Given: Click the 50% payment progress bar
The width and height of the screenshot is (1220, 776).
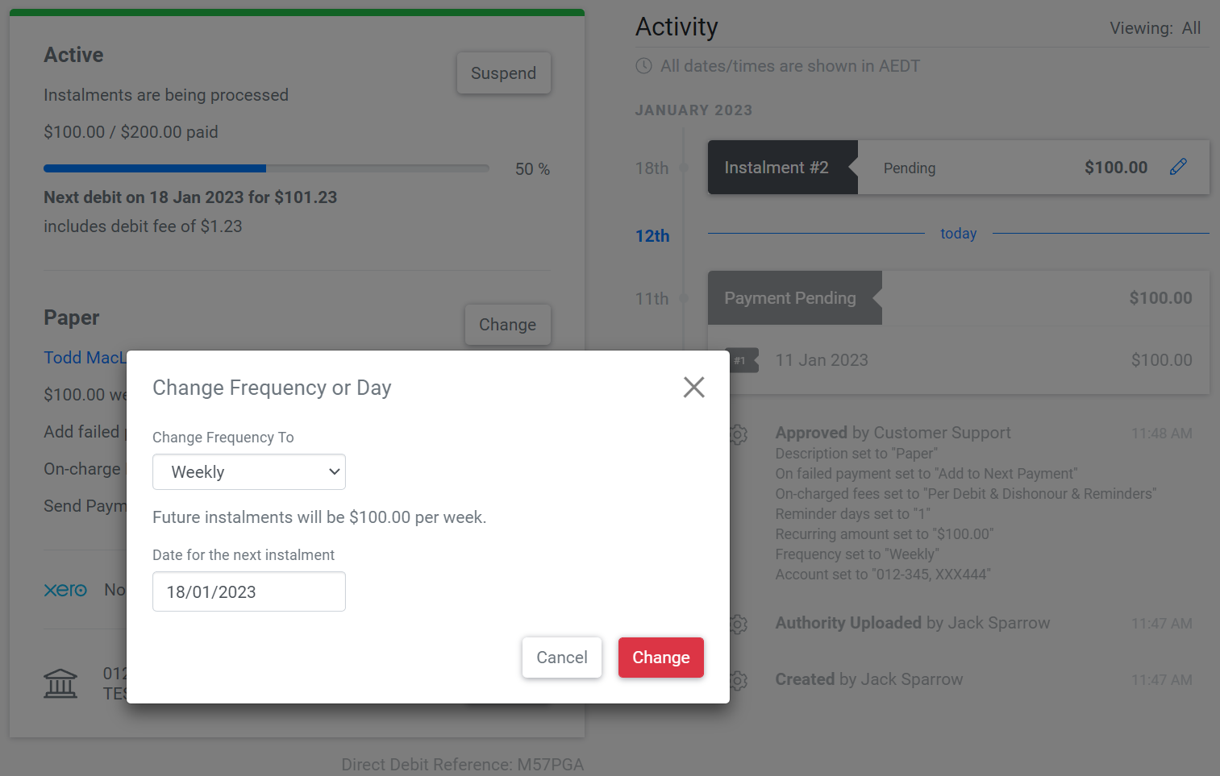Looking at the screenshot, I should [266, 168].
